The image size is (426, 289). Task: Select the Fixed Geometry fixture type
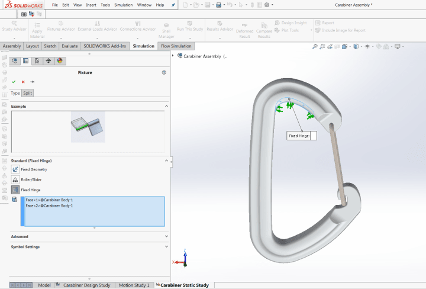(15, 169)
